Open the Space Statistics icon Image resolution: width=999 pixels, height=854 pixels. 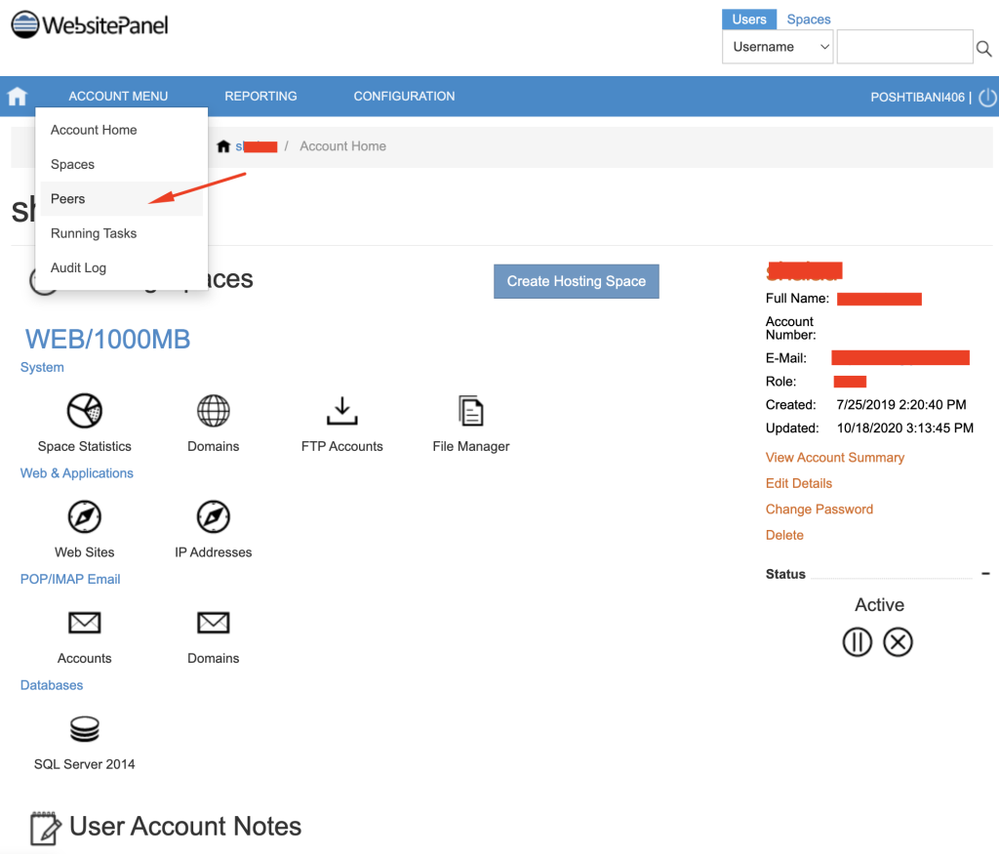(x=85, y=411)
